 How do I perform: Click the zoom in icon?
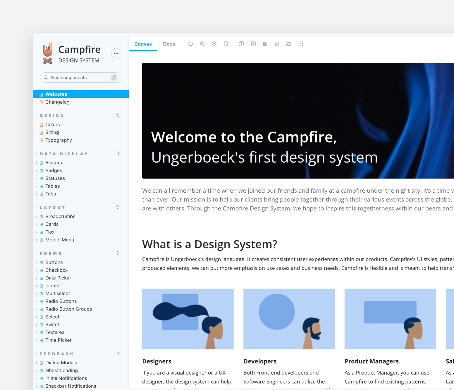click(x=202, y=44)
